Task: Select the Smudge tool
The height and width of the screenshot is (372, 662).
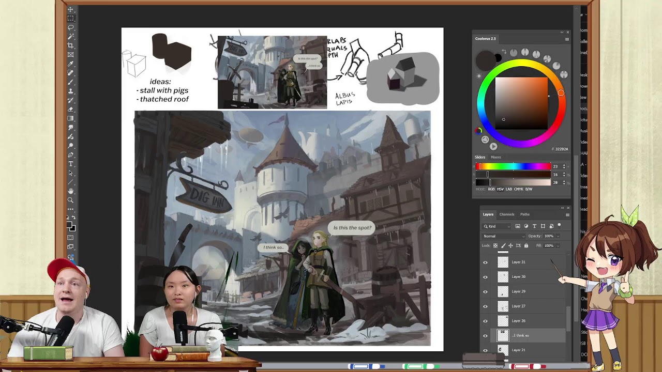Action: pyautogui.click(x=71, y=127)
